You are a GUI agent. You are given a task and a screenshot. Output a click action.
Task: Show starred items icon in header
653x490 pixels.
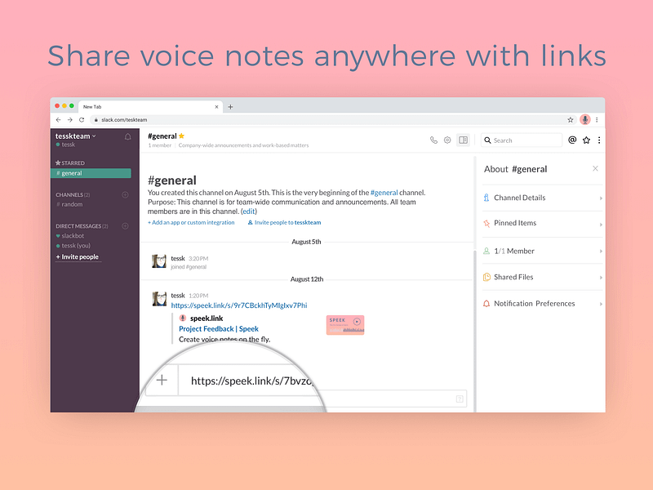(x=586, y=140)
